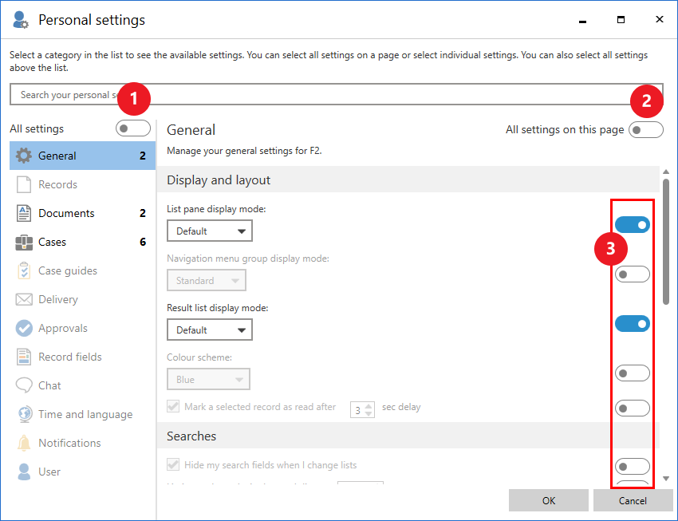
Task: Open the List pane display mode dropdown
Action: pos(210,231)
